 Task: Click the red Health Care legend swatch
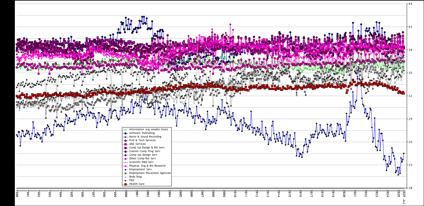125,184
